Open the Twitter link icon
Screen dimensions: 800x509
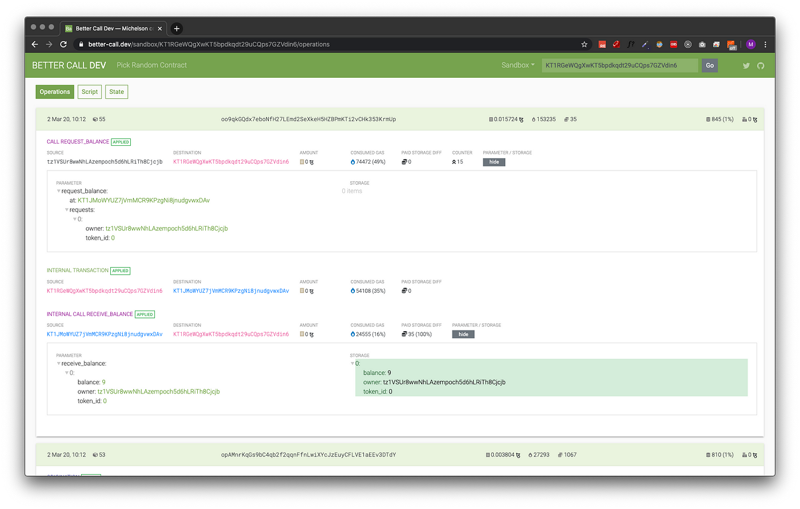(746, 66)
